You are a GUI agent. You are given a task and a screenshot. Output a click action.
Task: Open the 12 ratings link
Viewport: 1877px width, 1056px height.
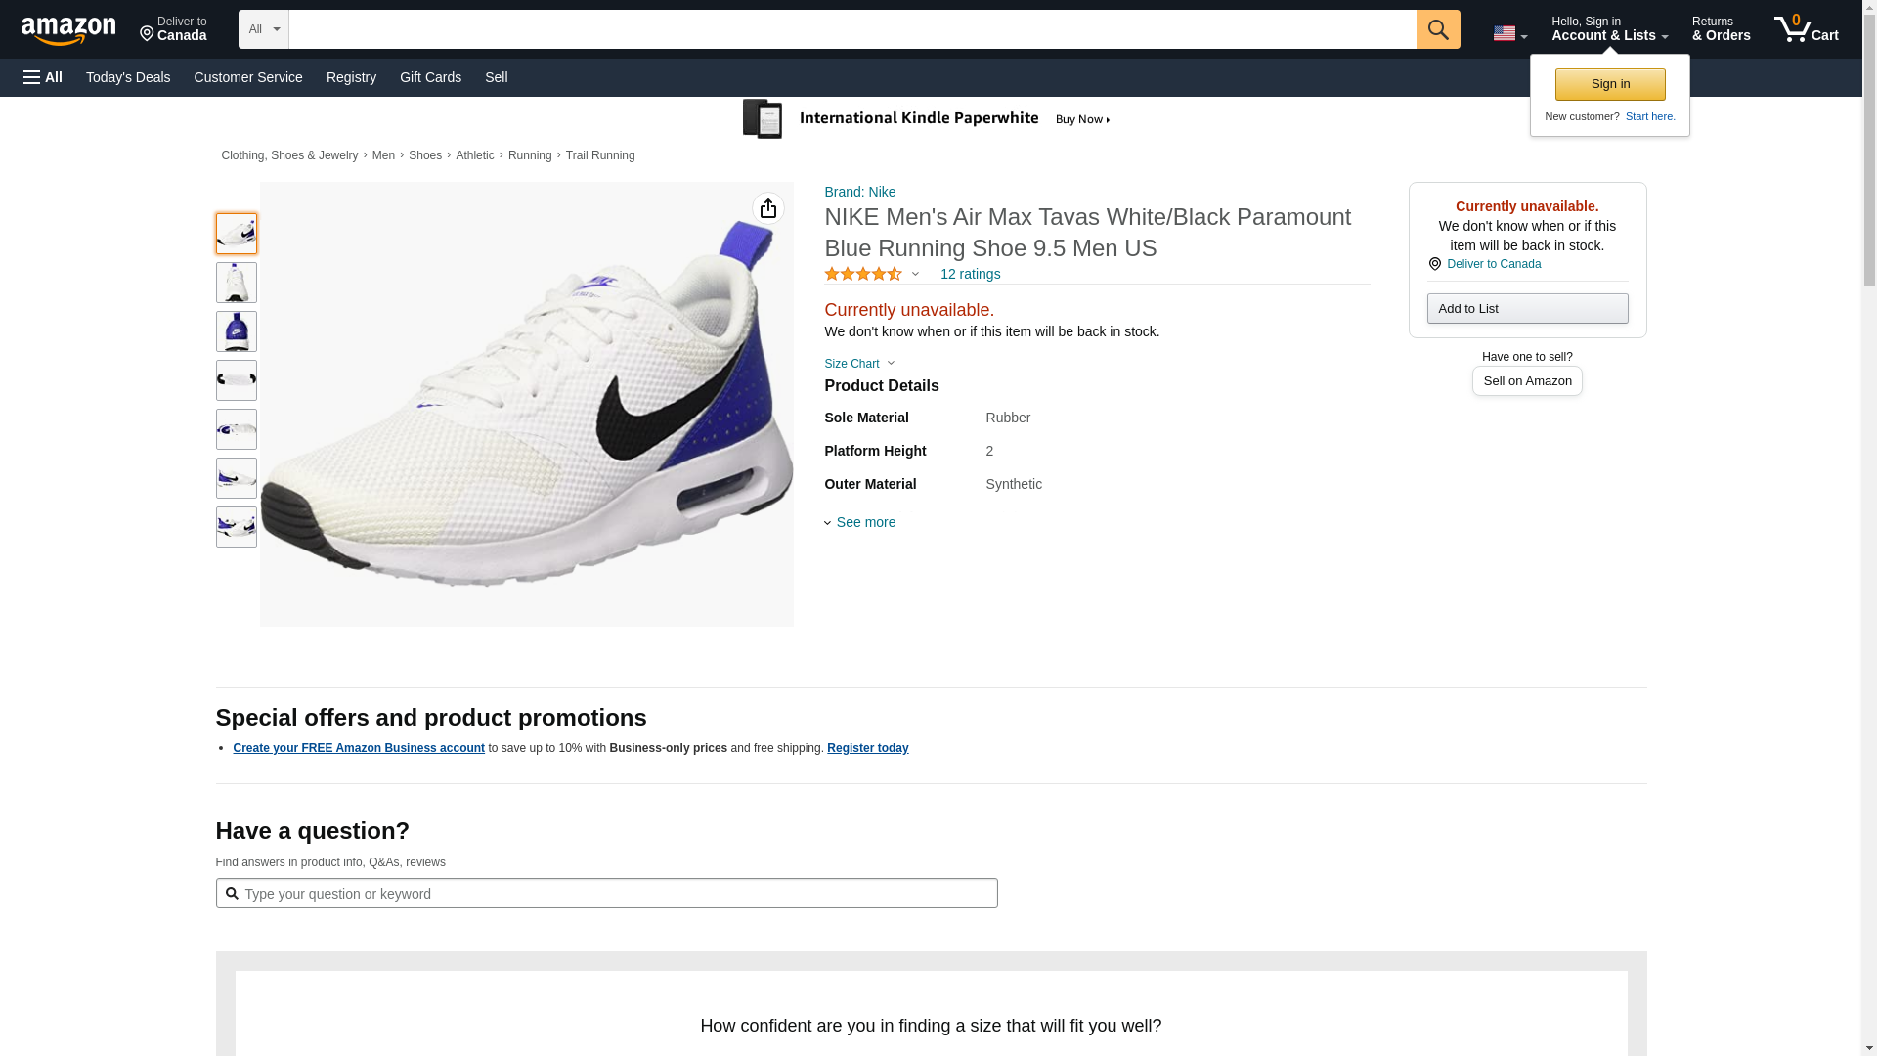pyautogui.click(x=970, y=274)
